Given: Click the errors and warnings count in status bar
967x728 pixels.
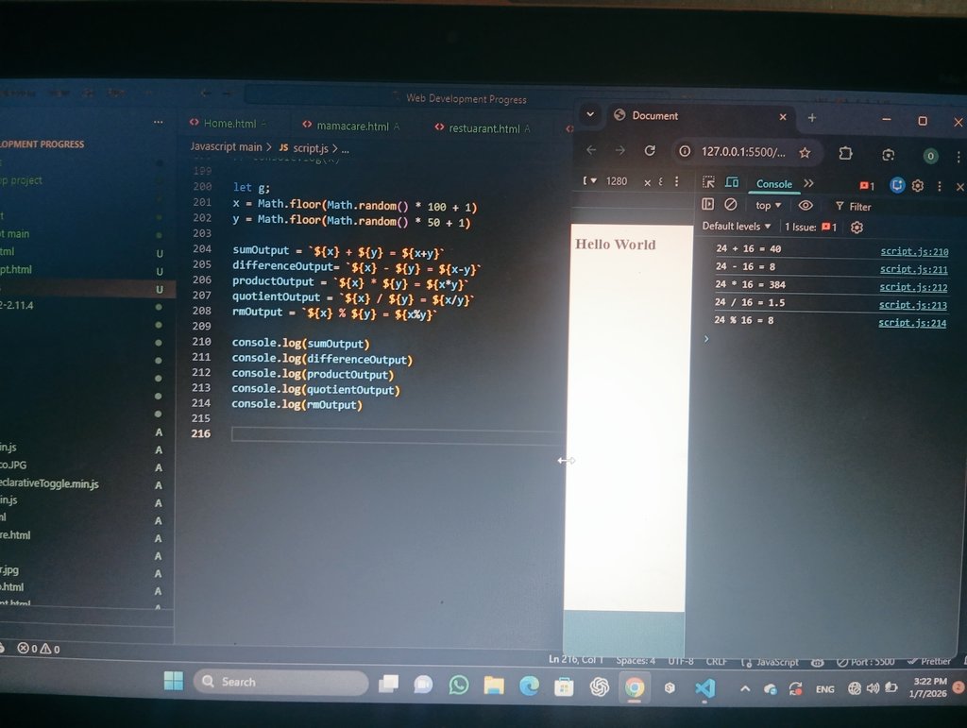Looking at the screenshot, I should [x=38, y=649].
